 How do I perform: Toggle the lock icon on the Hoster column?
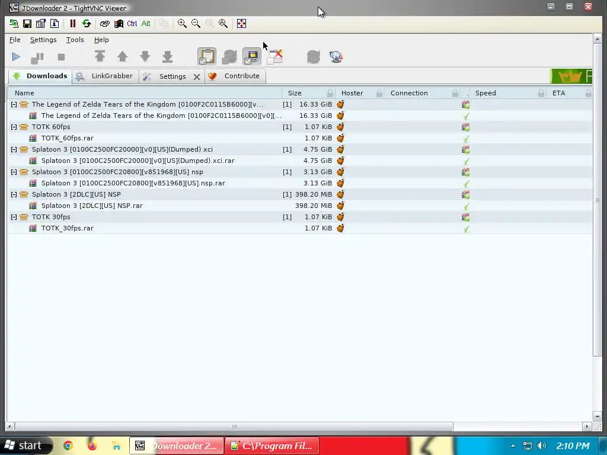379,93
